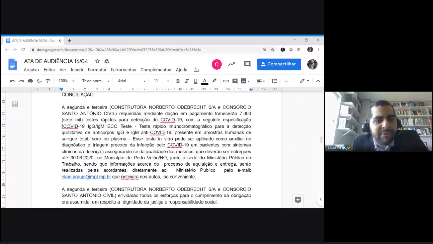This screenshot has height=244, width=433.
Task: Open the elcio.araujo@mpt.mp.br email link
Action: point(86,177)
